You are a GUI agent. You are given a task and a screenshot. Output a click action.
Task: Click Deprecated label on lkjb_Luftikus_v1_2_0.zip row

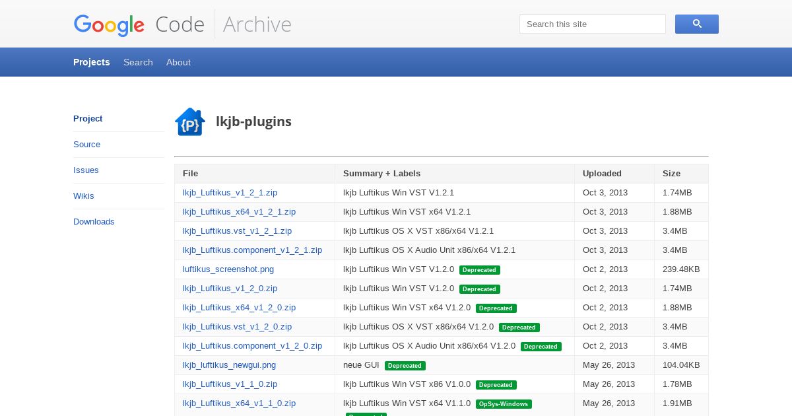[x=480, y=289]
